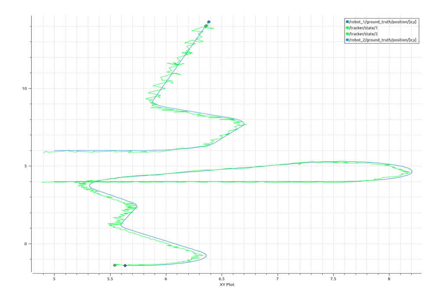Click the green circle marker at the top of the trajectory

pos(206,26)
